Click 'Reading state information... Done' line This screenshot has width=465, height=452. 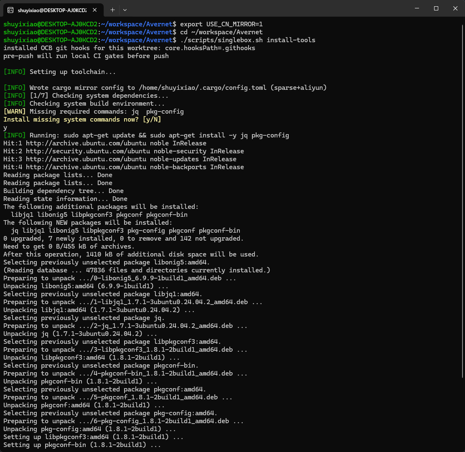click(x=65, y=199)
